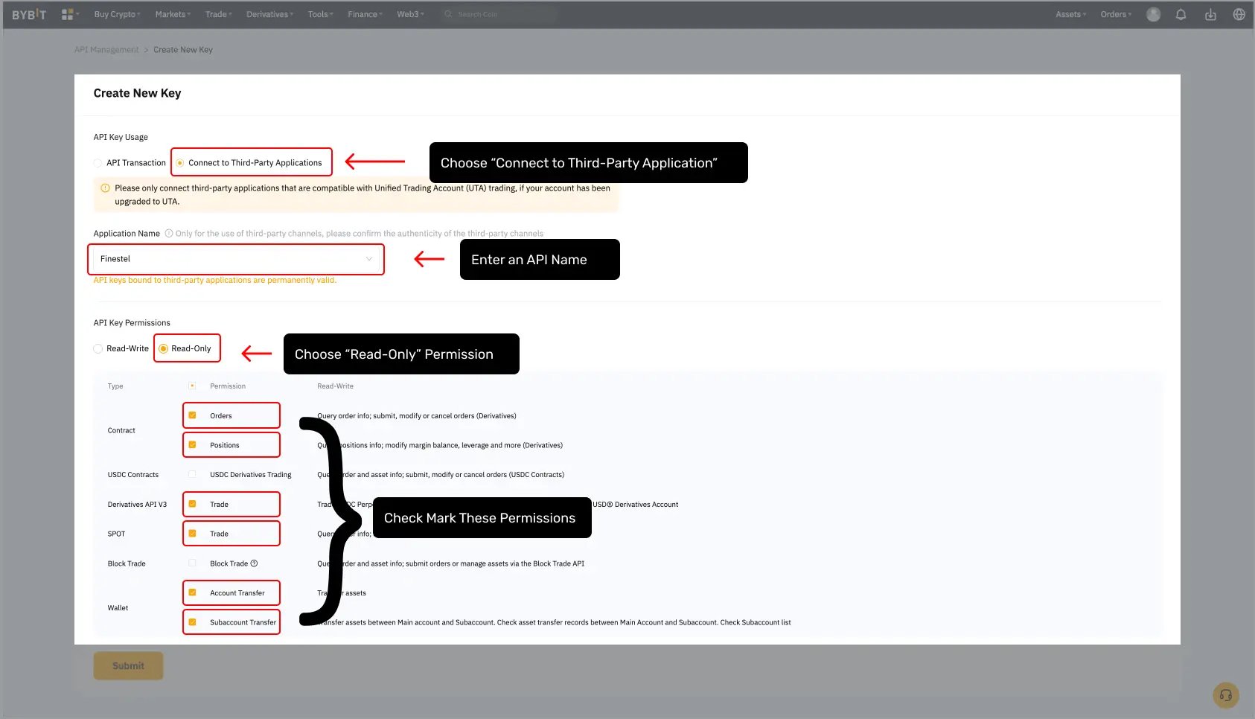The width and height of the screenshot is (1255, 719).
Task: Expand the Assets dropdown
Action: [x=1070, y=14]
